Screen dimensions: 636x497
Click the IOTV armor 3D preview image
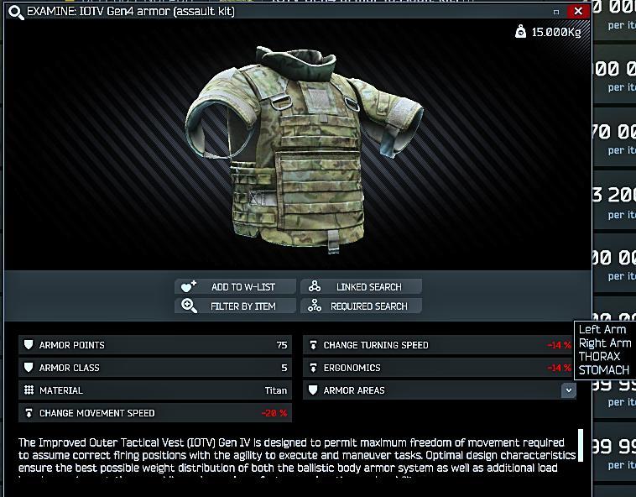click(x=305, y=149)
